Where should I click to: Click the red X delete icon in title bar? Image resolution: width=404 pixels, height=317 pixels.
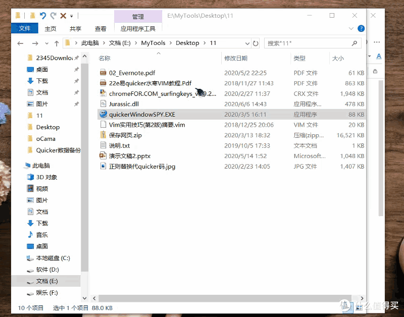point(63,16)
